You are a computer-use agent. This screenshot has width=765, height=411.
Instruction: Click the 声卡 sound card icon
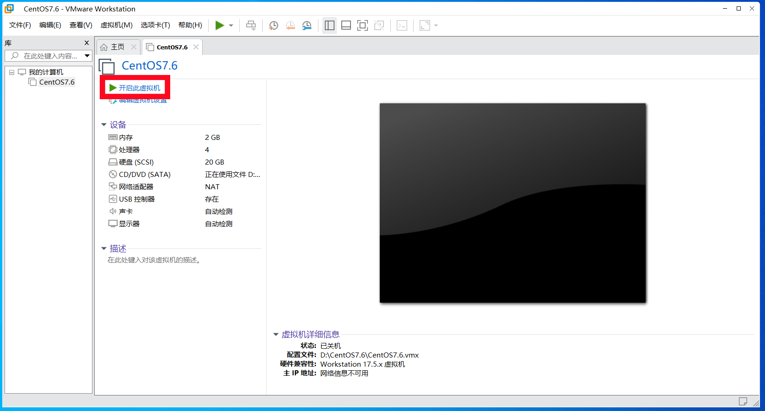[113, 211]
